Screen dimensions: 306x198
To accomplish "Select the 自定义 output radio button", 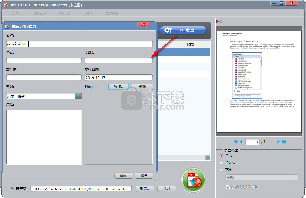I will [12, 189].
